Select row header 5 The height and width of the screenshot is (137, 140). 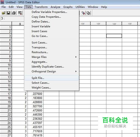[6, 44]
